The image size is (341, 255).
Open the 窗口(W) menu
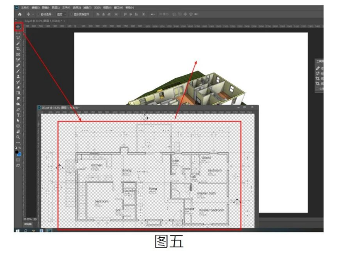tap(119, 8)
